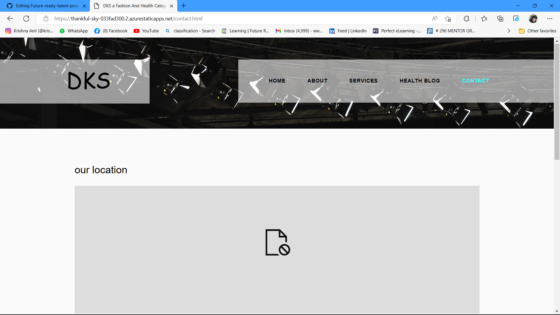Image resolution: width=560 pixels, height=315 pixels.
Task: Open the Other favorites folder
Action: 538,31
